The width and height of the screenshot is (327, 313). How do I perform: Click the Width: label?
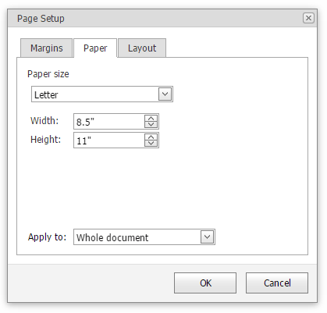pos(44,121)
